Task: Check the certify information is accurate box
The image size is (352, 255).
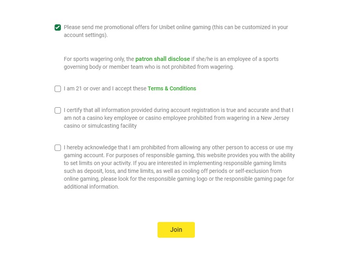Action: coord(58,110)
